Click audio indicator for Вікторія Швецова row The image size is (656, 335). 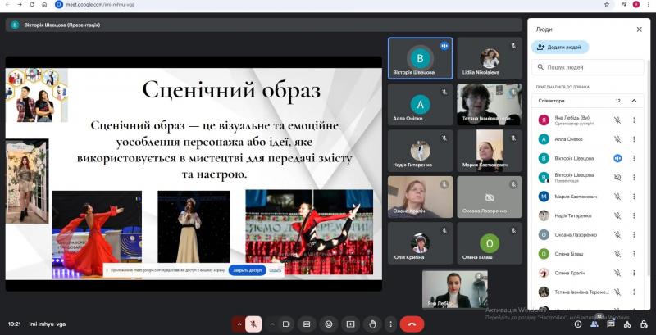(x=617, y=158)
